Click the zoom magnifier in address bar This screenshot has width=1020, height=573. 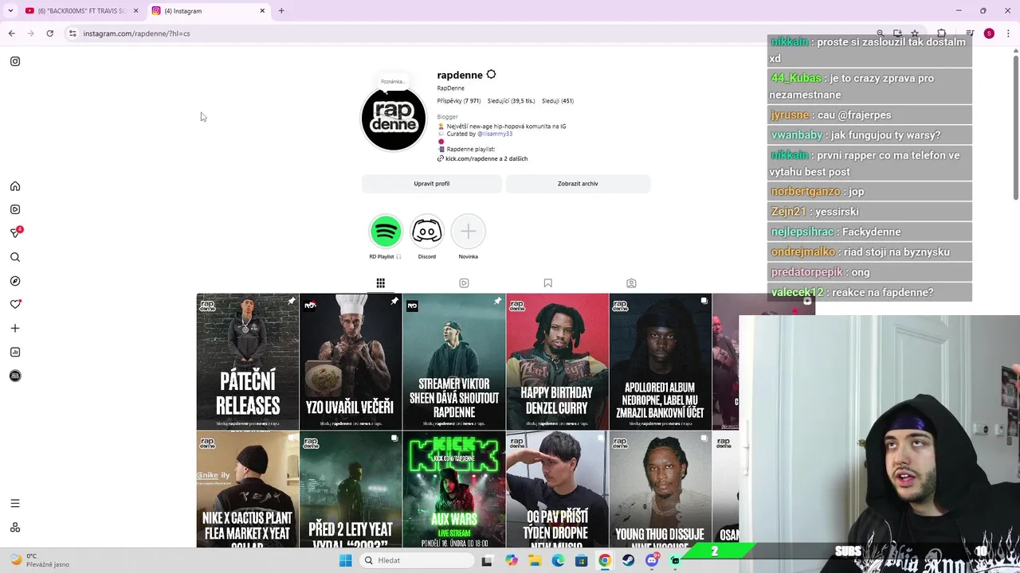[881, 33]
